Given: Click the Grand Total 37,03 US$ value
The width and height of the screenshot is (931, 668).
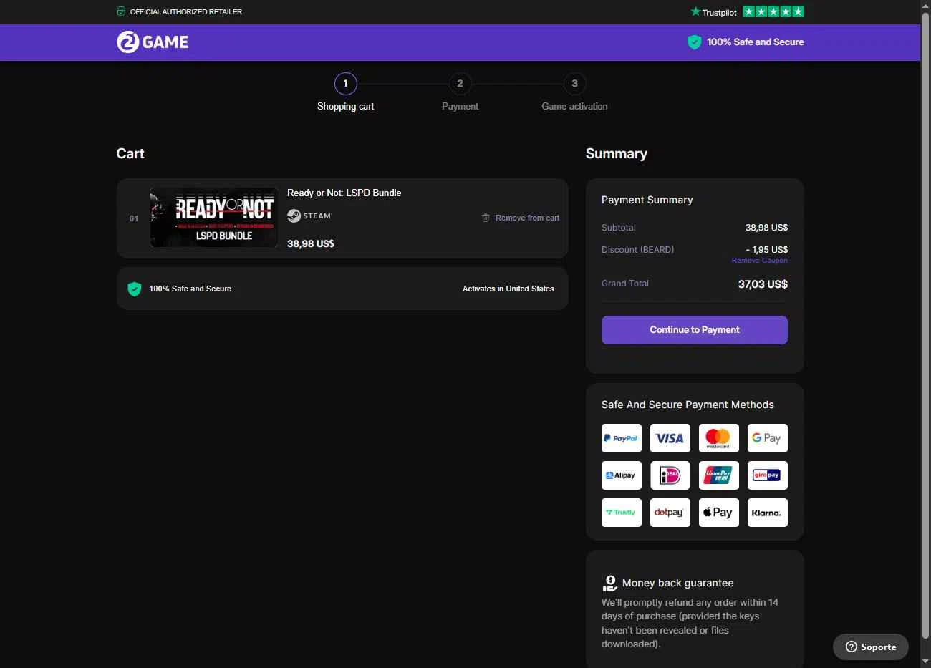Looking at the screenshot, I should [x=763, y=284].
